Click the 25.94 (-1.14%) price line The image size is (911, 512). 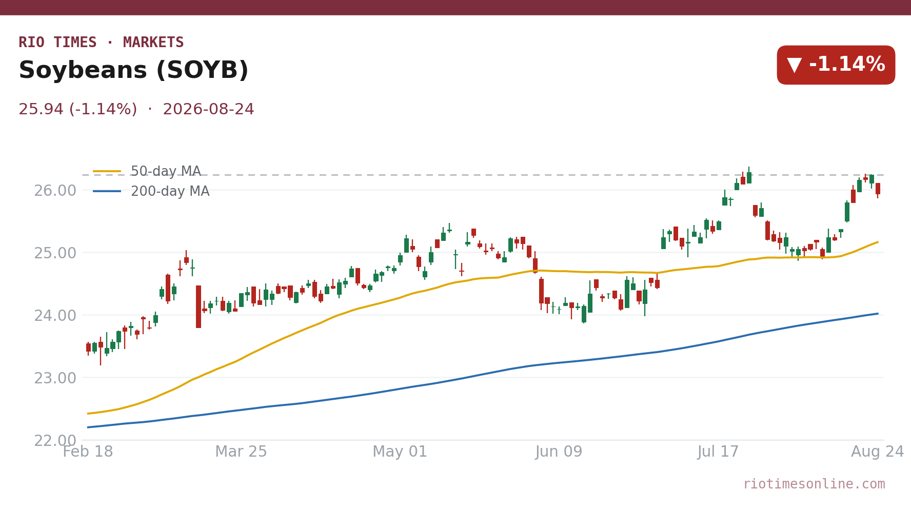pos(136,110)
